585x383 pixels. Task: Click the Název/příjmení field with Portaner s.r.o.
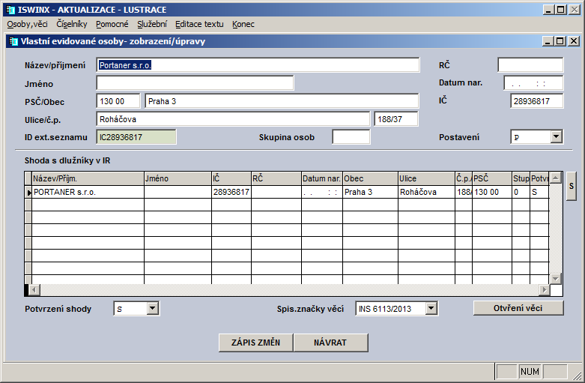(x=258, y=65)
